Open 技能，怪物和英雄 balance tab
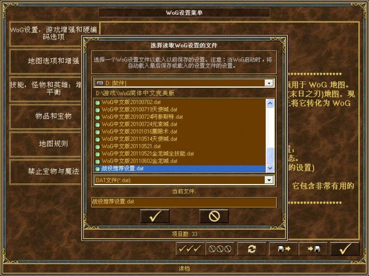This screenshot has height=276, width=369. tap(46, 88)
